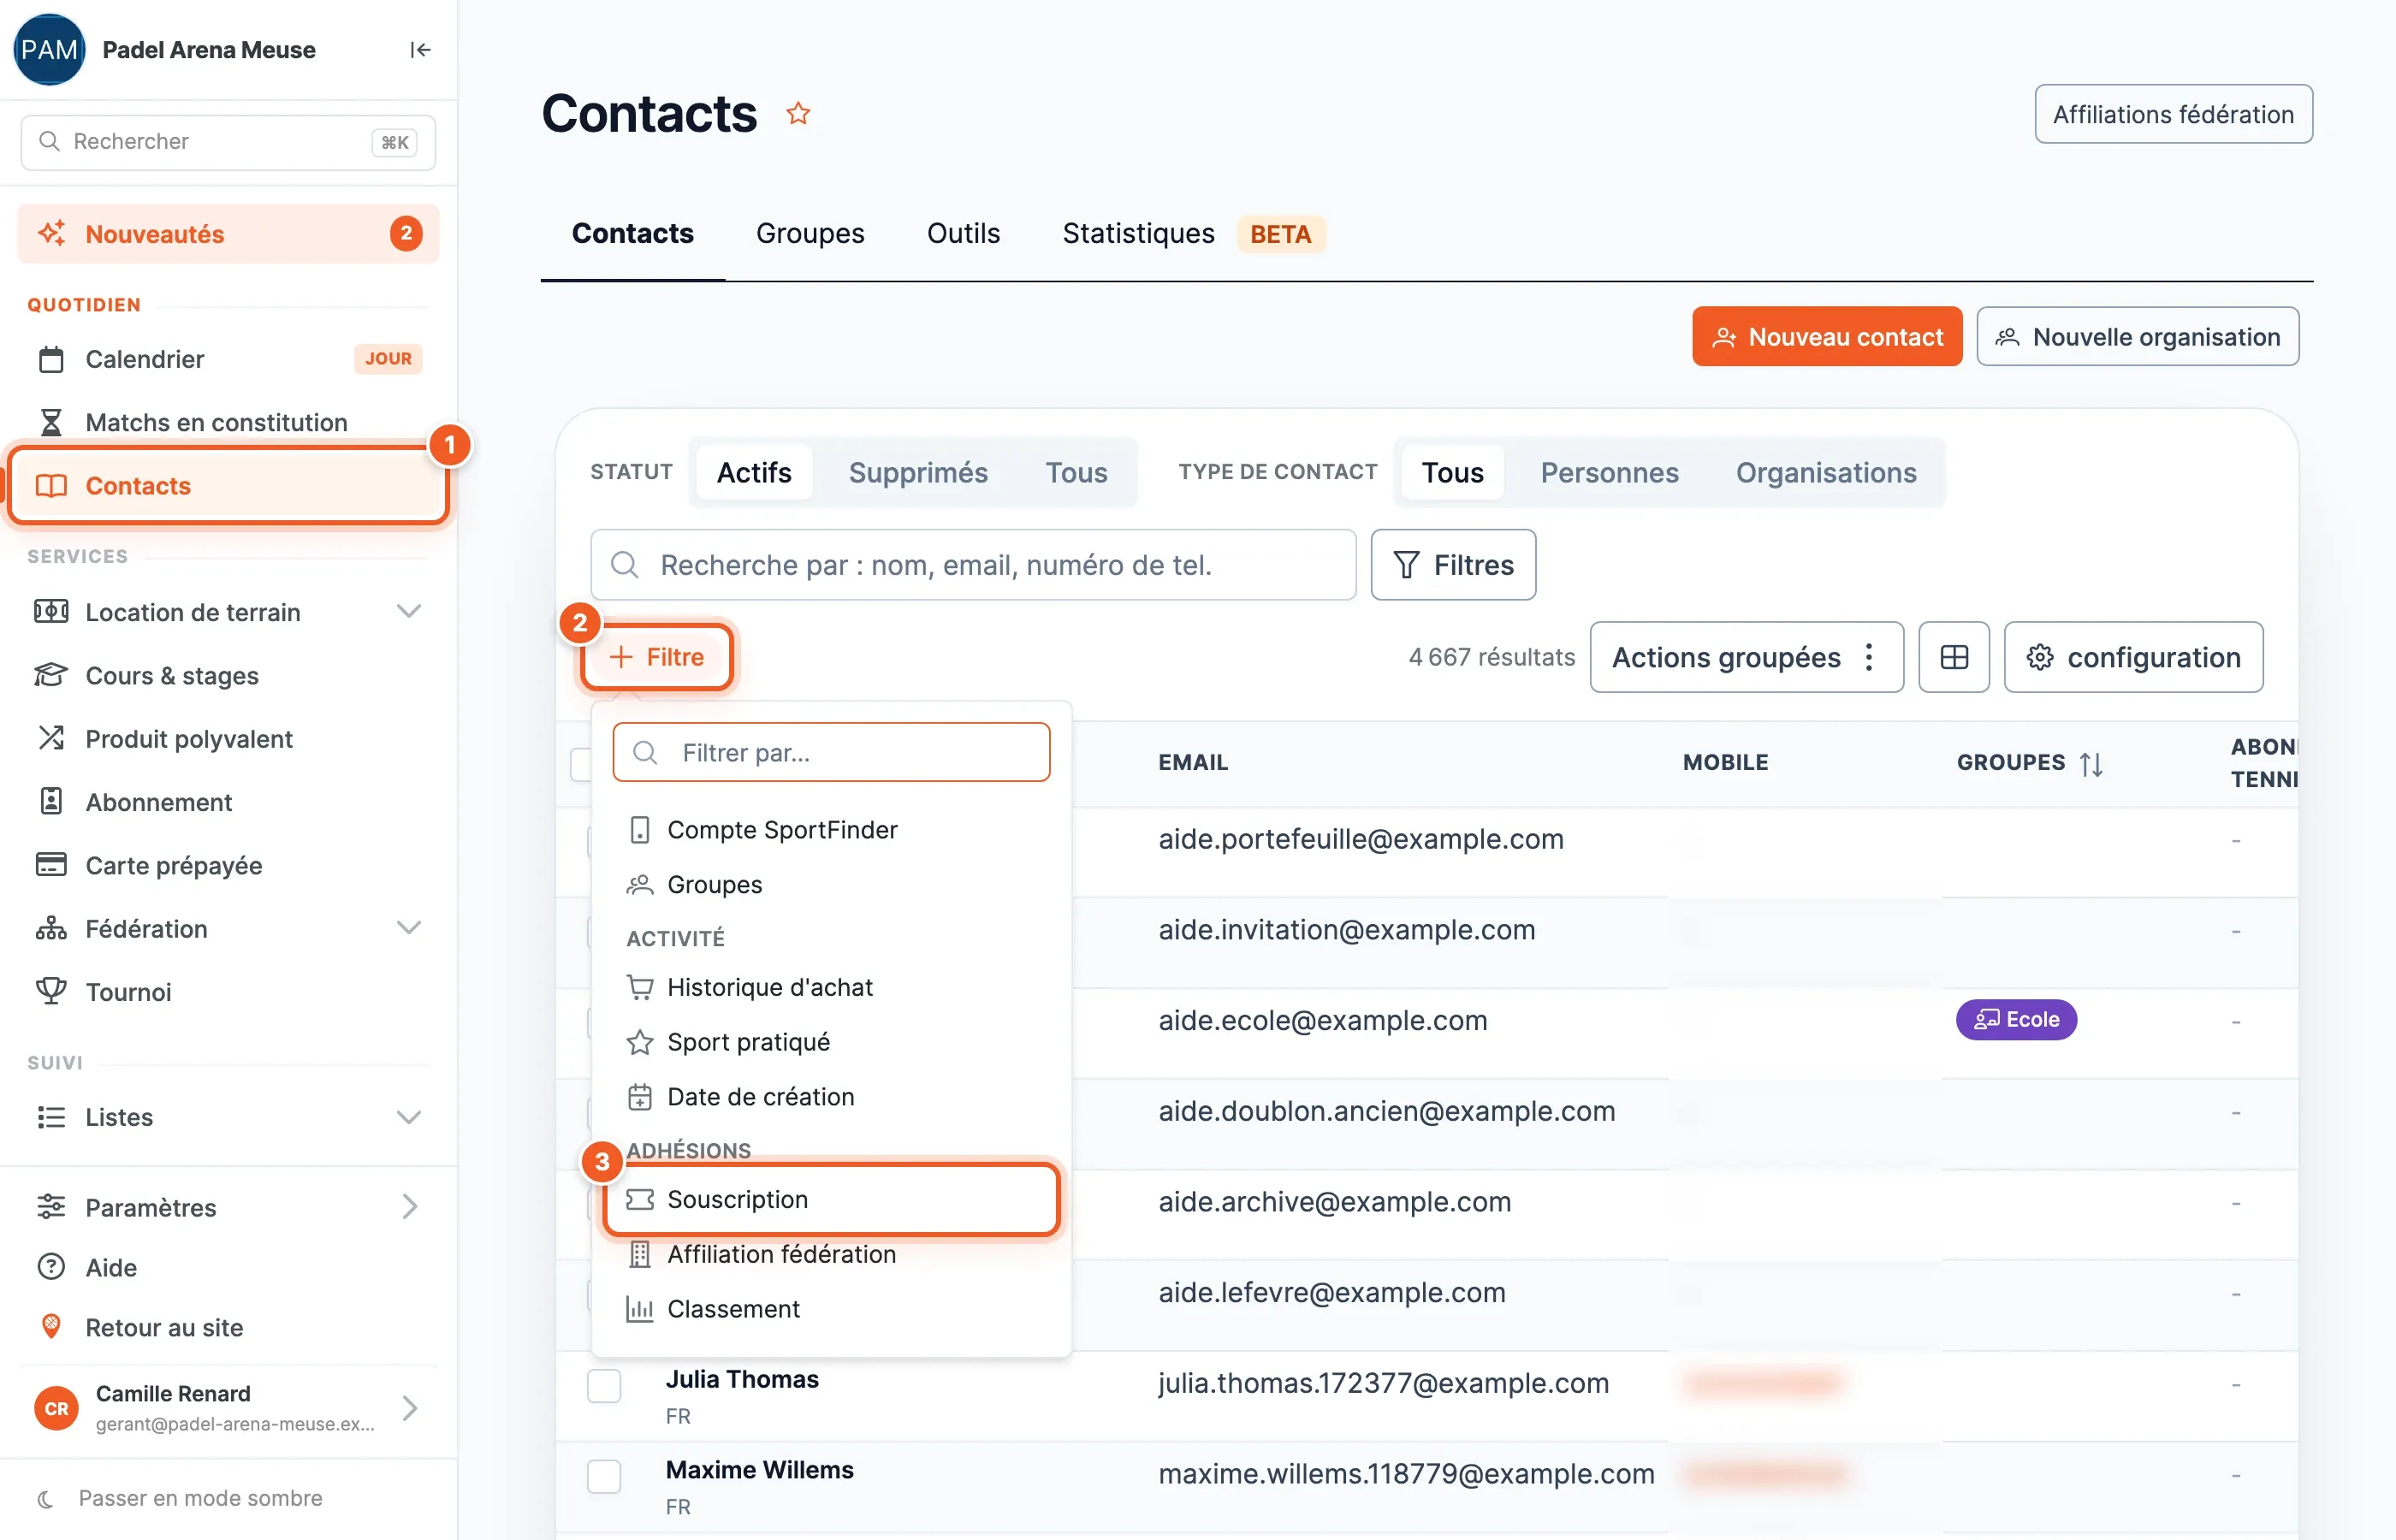Click the Filtrer par search field
This screenshot has height=1540, width=2396.
(x=831, y=752)
